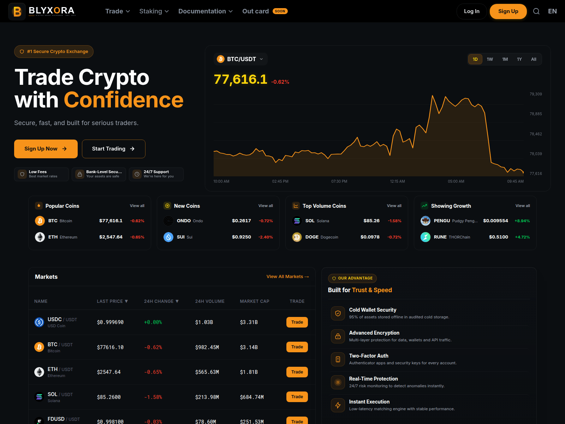Click the search magnifier icon in header

click(536, 11)
